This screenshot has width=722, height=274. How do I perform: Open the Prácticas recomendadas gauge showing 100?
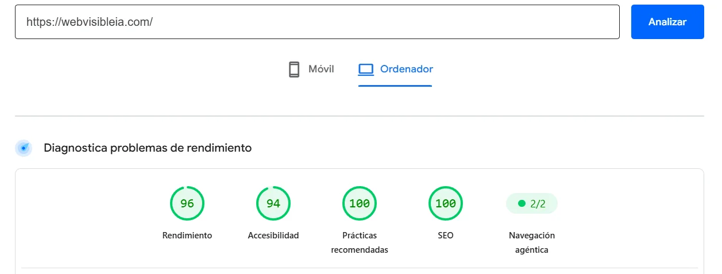(x=360, y=203)
